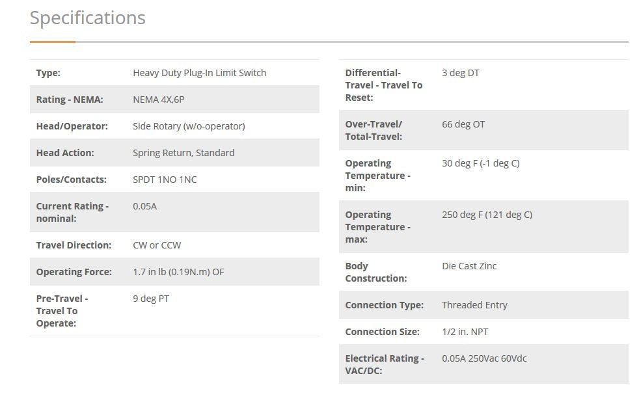This screenshot has width=639, height=402.
Task: Click the '1.7 in lb (0.19N.m) OF' value
Action: (x=178, y=272)
